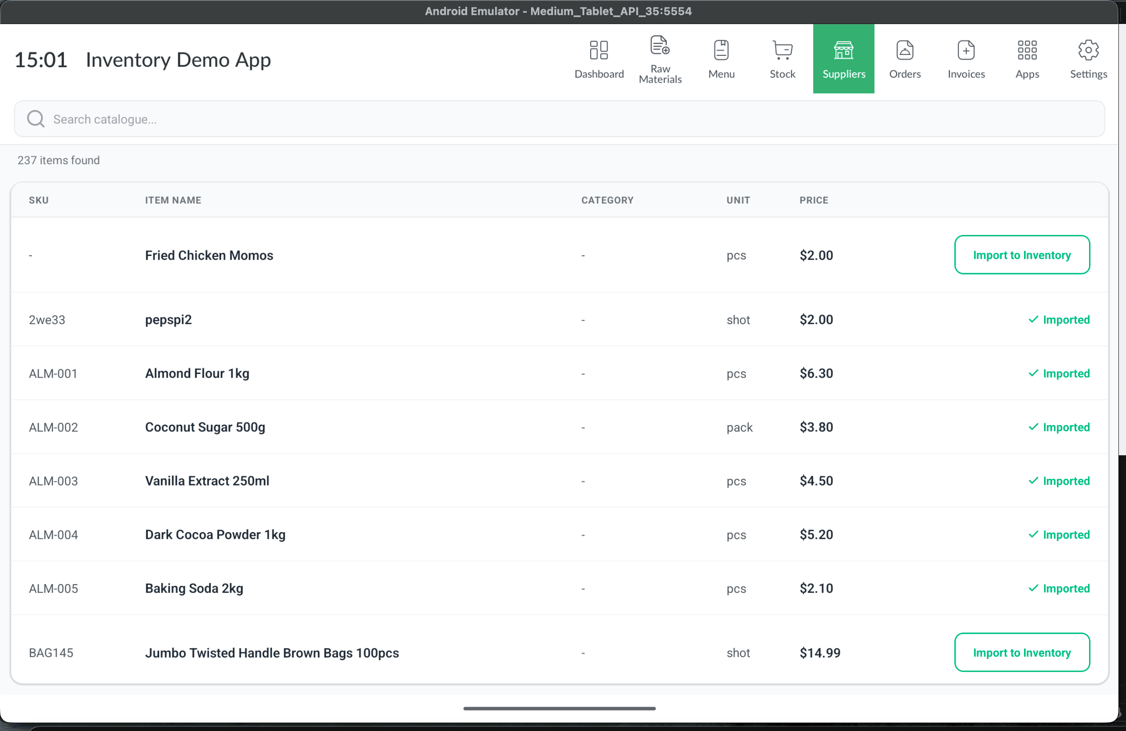This screenshot has width=1126, height=731.
Task: Select the Almond Flour 1kg item name
Action: click(197, 373)
